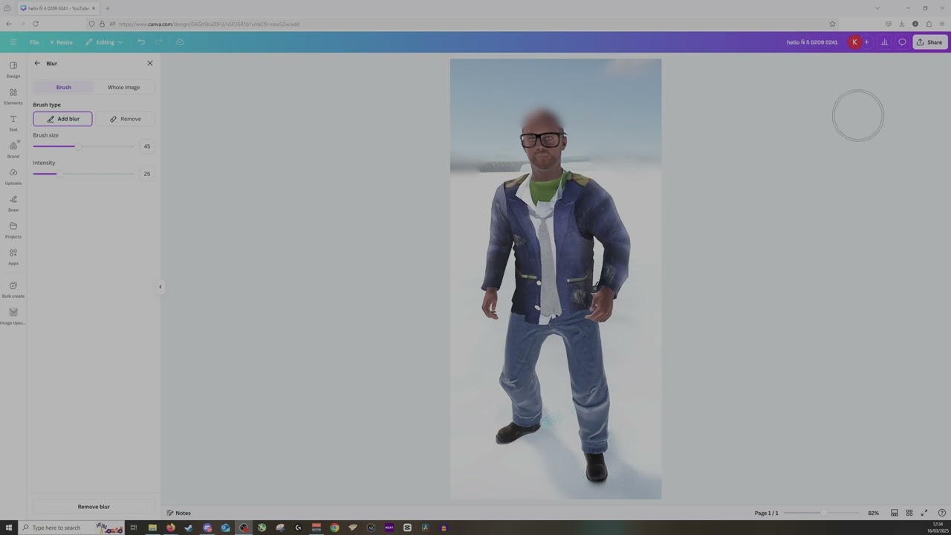Open the Windows Start menu

[8, 528]
